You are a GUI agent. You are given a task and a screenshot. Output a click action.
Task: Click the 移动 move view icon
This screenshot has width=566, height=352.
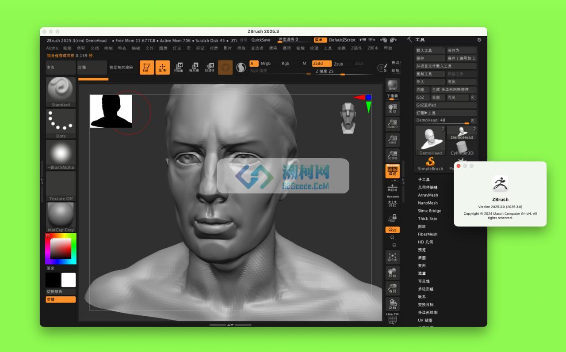[x=392, y=273]
